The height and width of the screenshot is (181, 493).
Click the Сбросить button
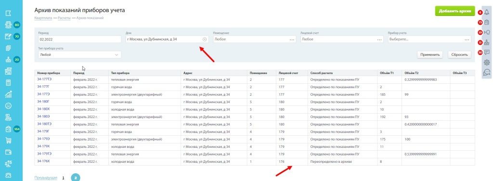click(x=459, y=55)
